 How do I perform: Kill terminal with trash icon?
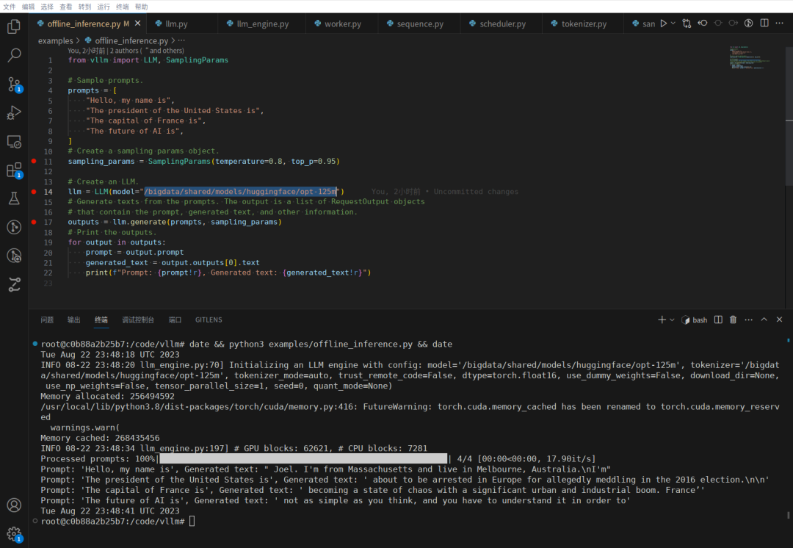click(733, 320)
